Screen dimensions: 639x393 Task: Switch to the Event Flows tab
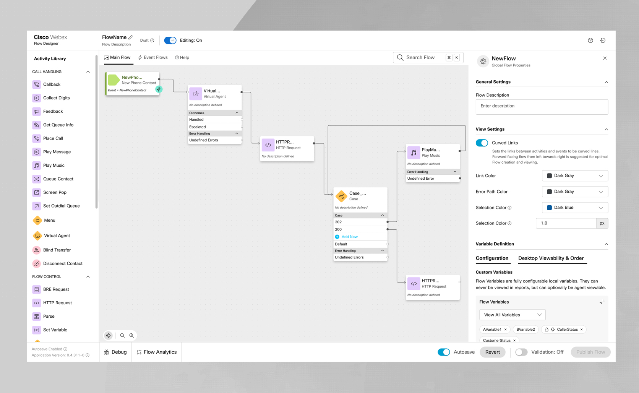(153, 58)
